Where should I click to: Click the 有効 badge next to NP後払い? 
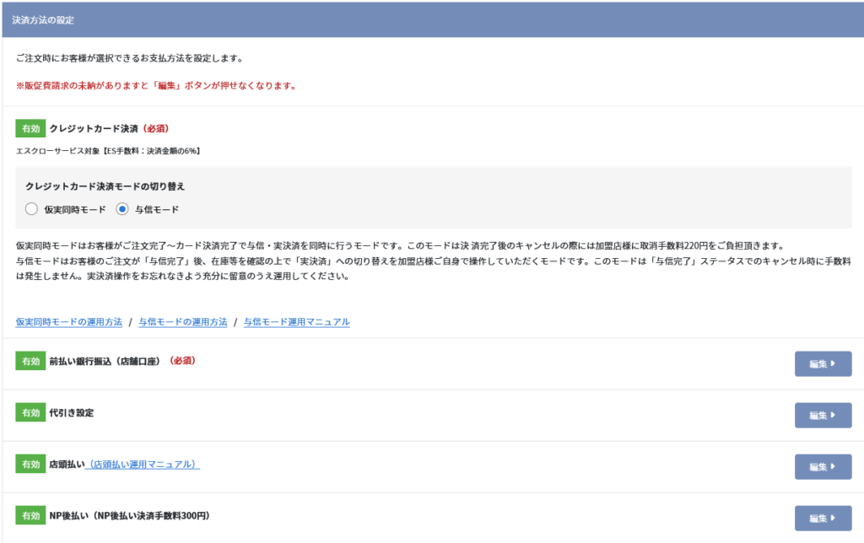pos(30,515)
